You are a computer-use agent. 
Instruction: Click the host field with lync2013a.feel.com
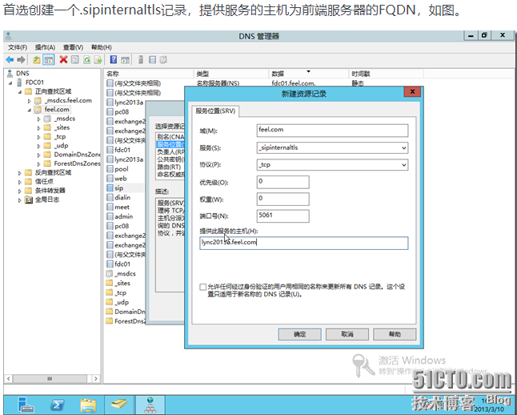point(303,243)
